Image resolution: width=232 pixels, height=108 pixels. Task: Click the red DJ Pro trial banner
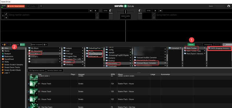point(16,6)
